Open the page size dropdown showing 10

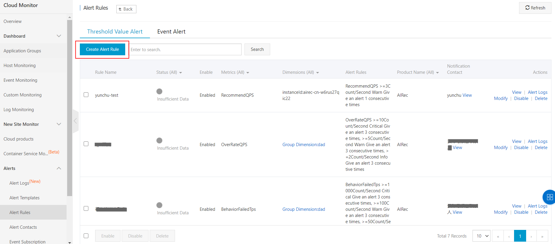pyautogui.click(x=481, y=236)
